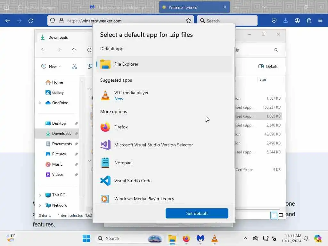Click the Set default button
Screen dimensions: 328x246
(197, 213)
